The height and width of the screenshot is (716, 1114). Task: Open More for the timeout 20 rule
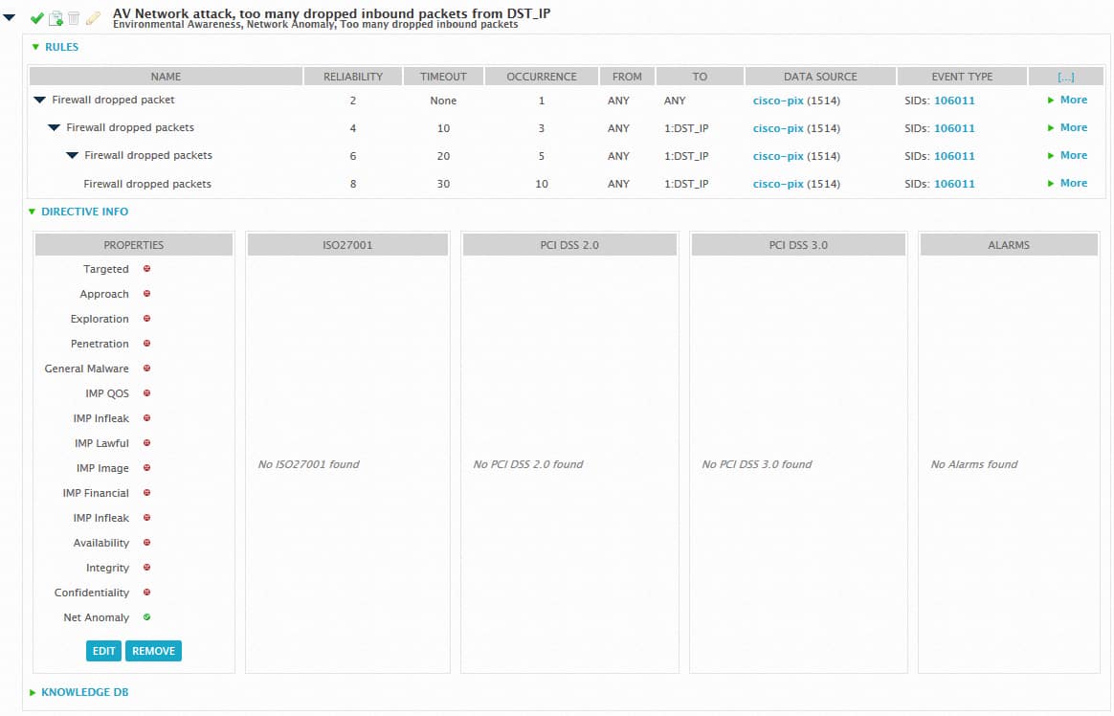coord(1067,156)
